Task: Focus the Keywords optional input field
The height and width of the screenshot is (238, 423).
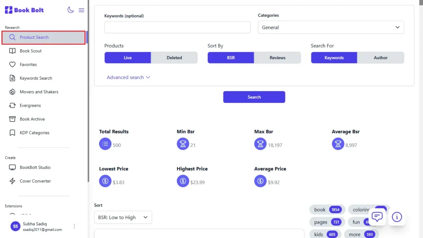Action: point(177,27)
